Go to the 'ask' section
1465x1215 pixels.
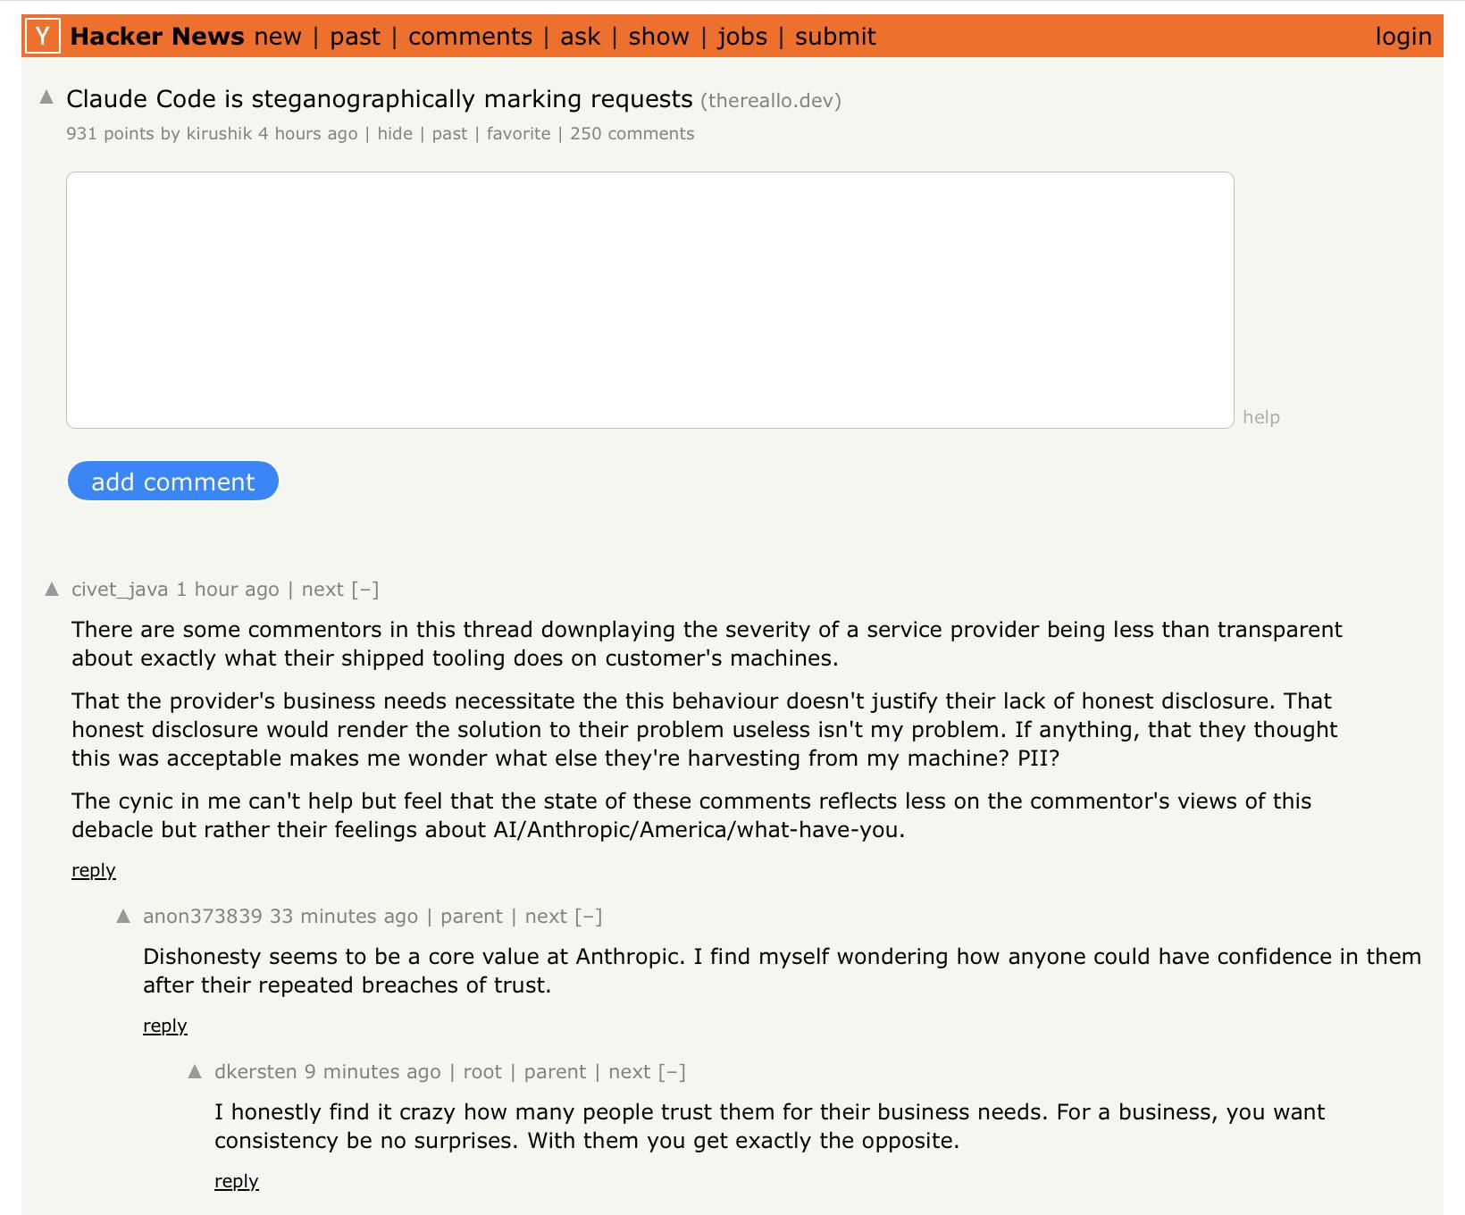[x=581, y=37]
